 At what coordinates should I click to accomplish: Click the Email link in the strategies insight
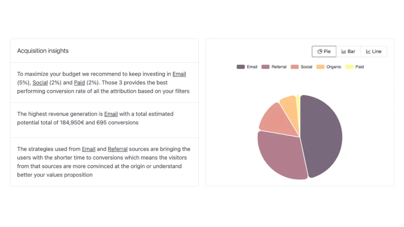(89, 149)
